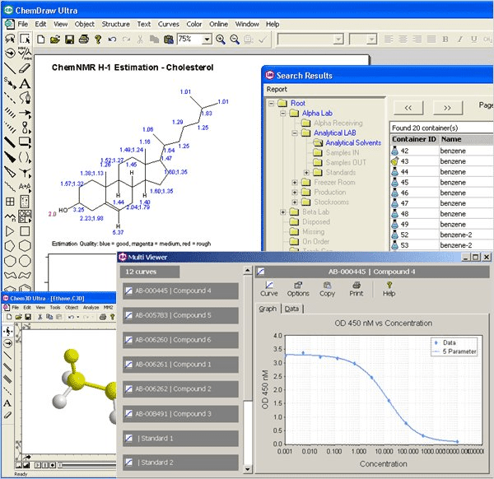Select the Standard 1 curve
The image size is (494, 479).
point(180,439)
